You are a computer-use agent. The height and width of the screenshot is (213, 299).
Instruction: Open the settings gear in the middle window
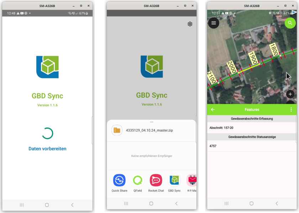click(x=190, y=24)
